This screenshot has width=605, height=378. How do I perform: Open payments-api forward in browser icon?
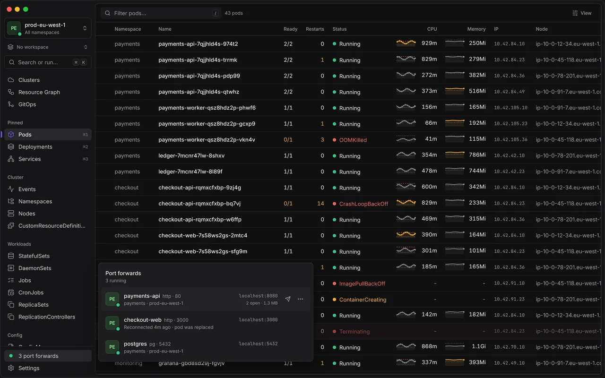(x=288, y=299)
